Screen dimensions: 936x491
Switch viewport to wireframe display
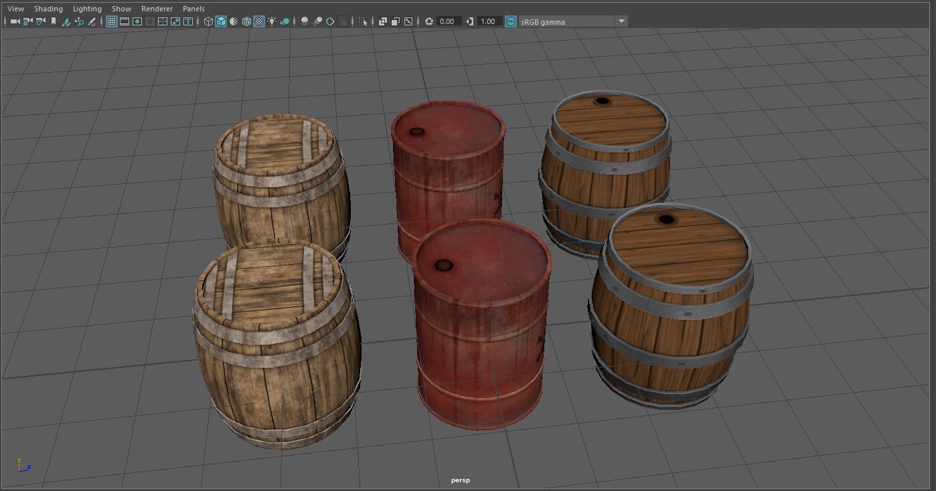click(210, 21)
